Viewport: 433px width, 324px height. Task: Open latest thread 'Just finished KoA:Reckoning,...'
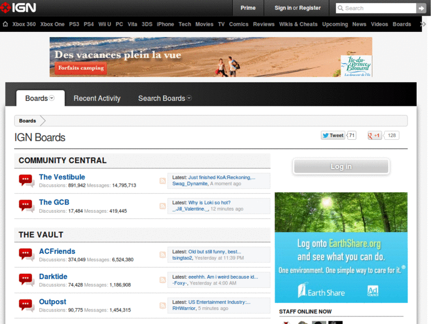[x=222, y=178]
